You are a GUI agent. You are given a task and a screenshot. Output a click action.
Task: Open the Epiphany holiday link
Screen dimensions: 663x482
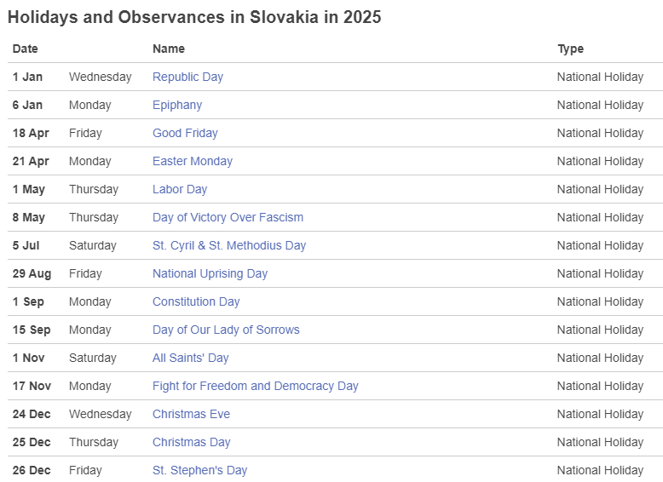coord(177,106)
